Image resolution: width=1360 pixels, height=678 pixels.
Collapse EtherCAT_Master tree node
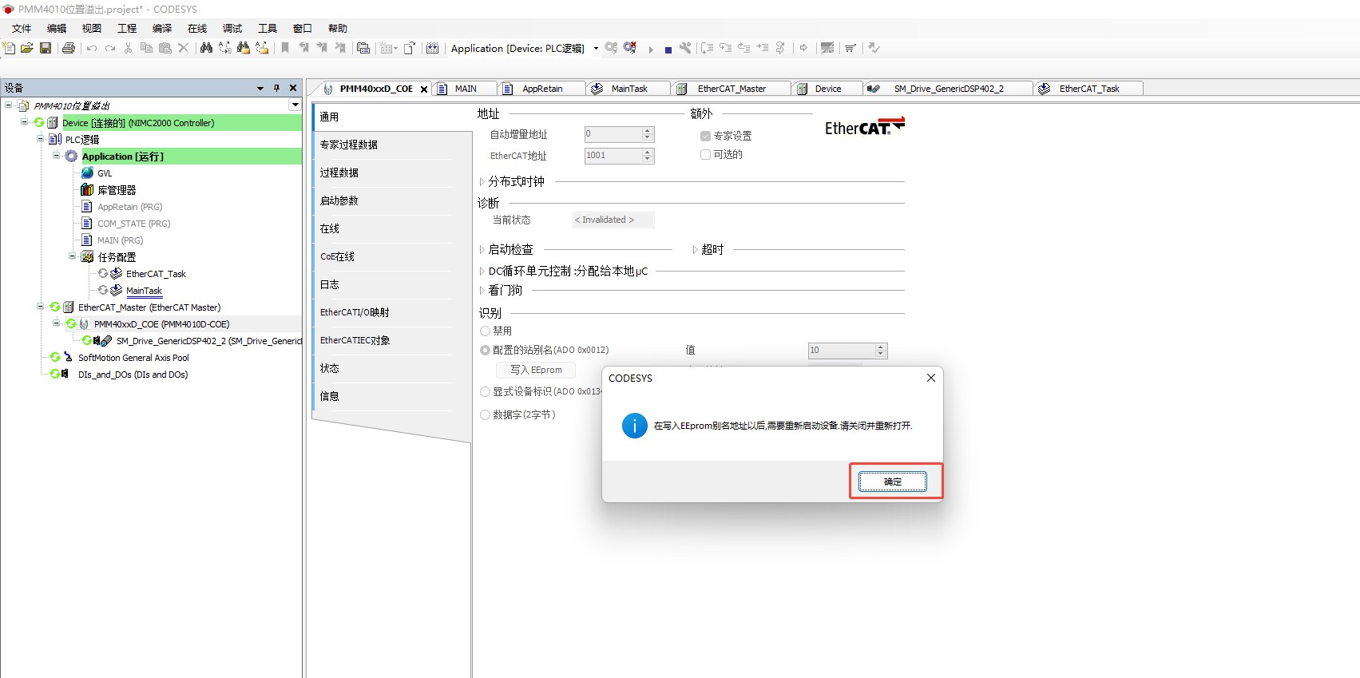(x=40, y=307)
